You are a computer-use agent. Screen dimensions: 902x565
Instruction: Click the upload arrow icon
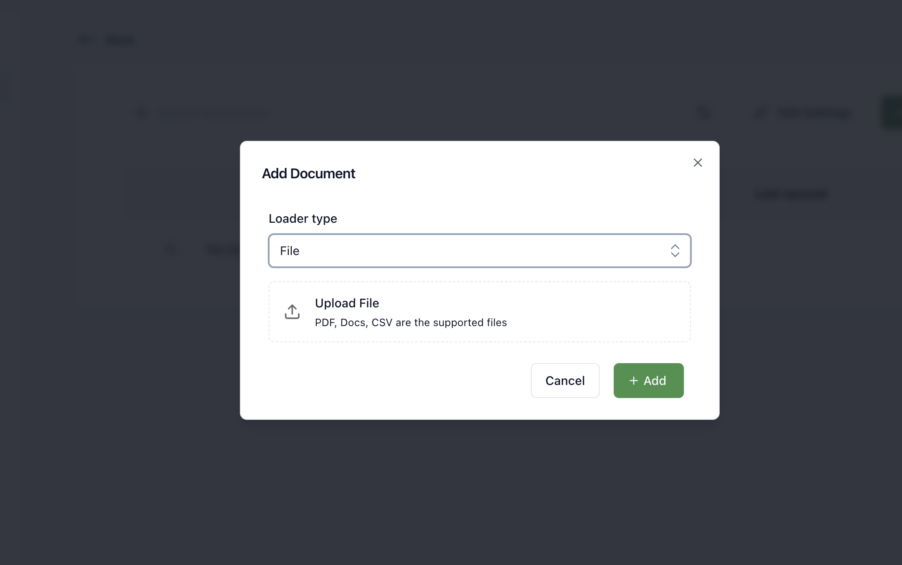[x=292, y=312]
